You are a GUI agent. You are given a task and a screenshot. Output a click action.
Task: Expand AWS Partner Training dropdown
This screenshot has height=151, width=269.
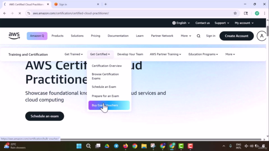pyautogui.click(x=165, y=54)
